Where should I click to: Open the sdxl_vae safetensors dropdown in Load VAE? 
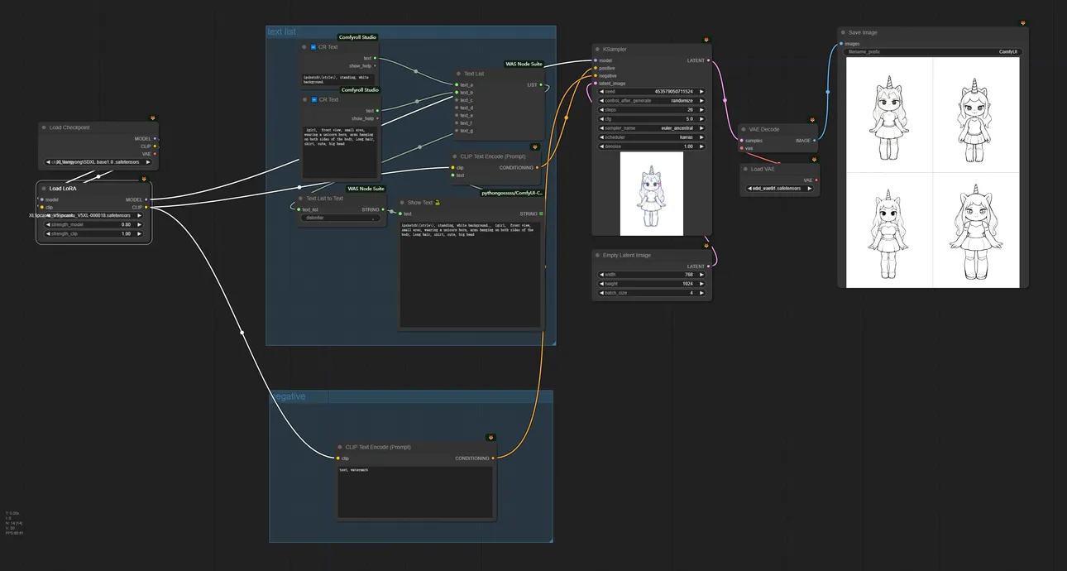779,189
